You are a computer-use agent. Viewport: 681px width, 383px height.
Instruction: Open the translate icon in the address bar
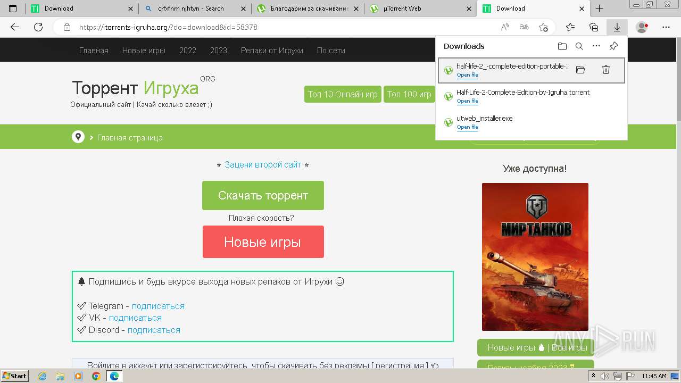pyautogui.click(x=524, y=27)
